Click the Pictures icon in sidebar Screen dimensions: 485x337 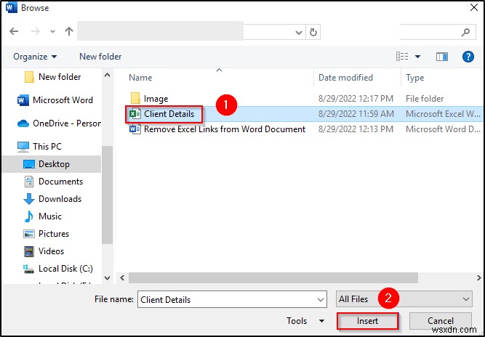[x=29, y=234]
